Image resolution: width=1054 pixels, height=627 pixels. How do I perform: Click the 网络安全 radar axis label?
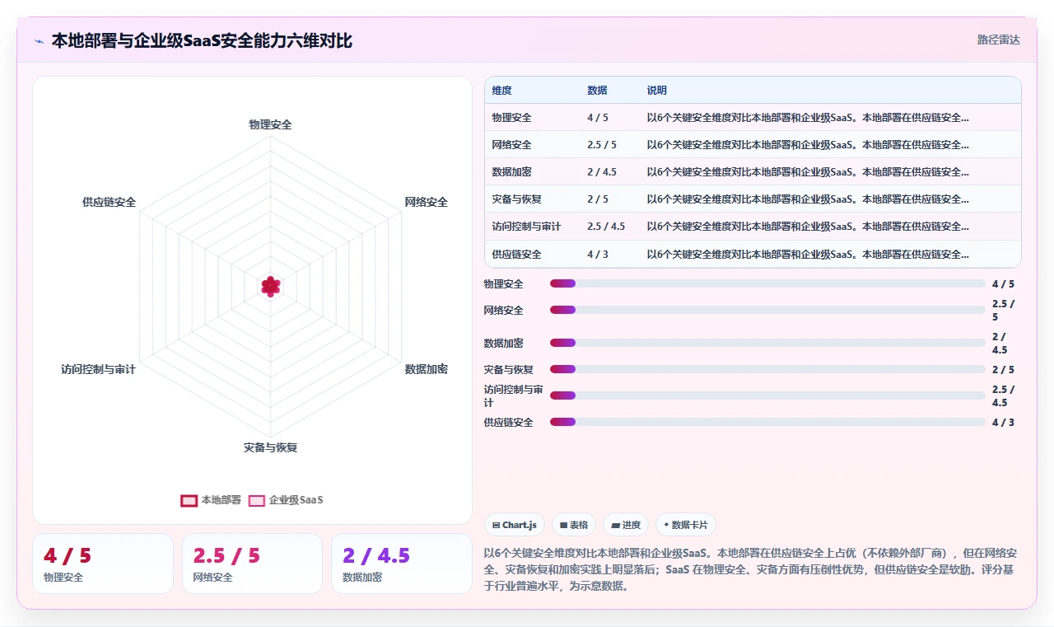[x=427, y=202]
